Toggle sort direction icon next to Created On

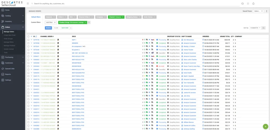[x=263, y=28]
